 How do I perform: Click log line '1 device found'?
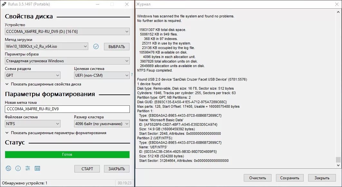coord(149,84)
